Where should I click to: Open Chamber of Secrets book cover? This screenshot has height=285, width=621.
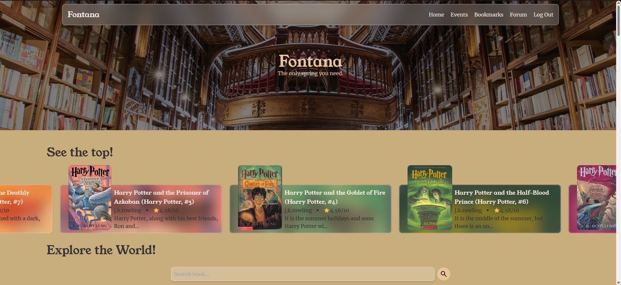pyautogui.click(x=597, y=197)
